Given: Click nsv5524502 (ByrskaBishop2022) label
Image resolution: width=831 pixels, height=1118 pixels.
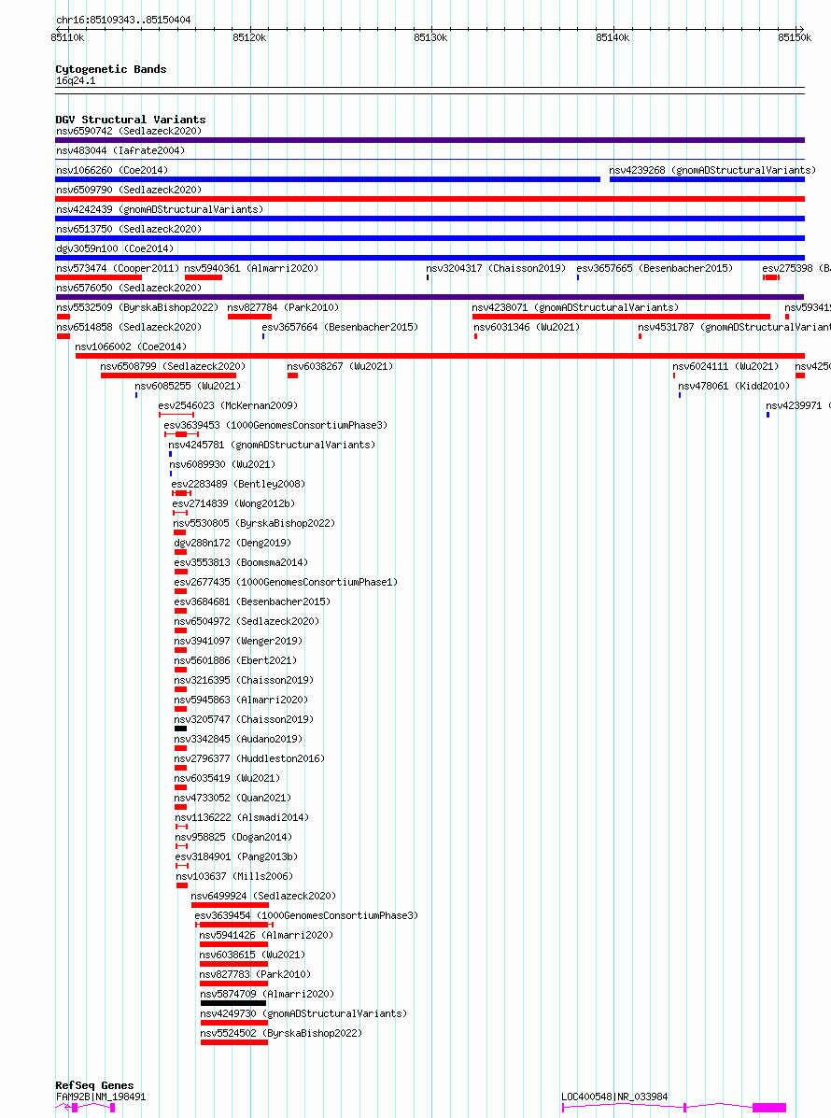Looking at the screenshot, I should [281, 1033].
